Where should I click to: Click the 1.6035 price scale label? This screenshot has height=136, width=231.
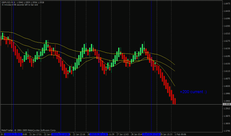(227, 86)
